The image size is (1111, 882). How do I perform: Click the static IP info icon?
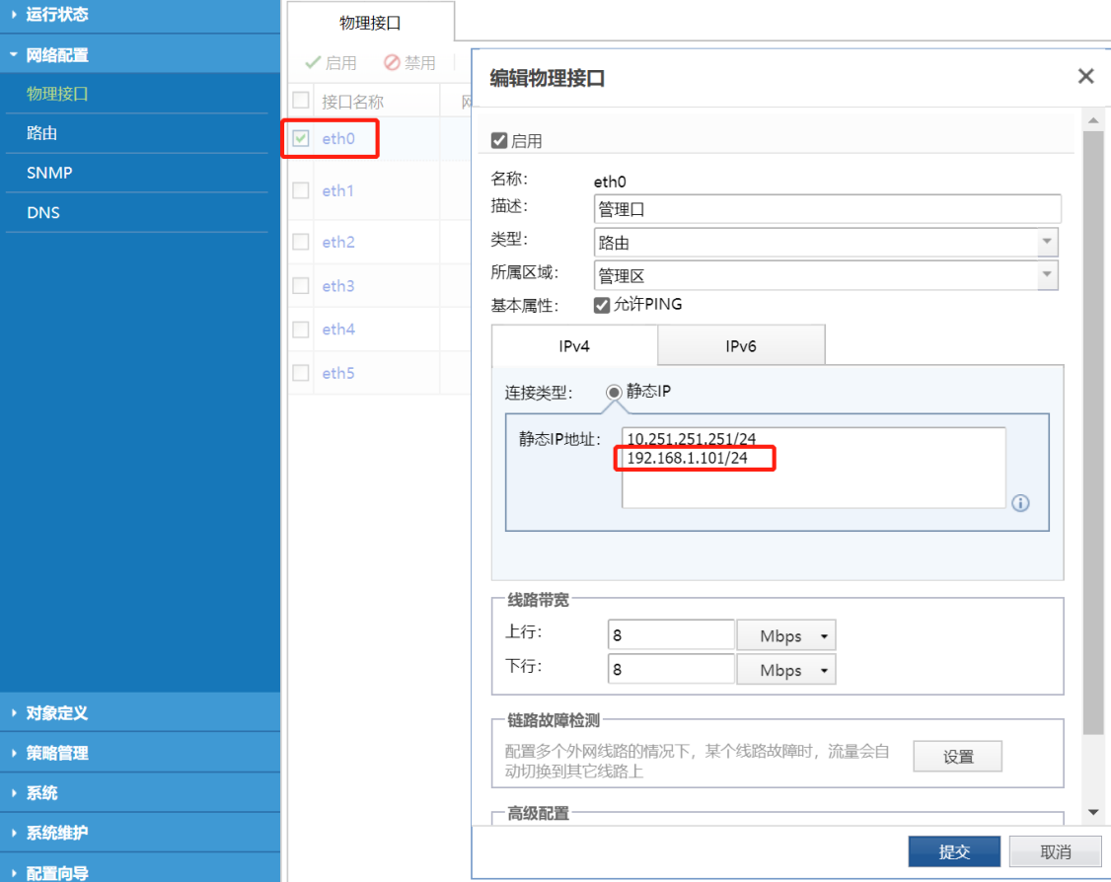tap(1021, 503)
